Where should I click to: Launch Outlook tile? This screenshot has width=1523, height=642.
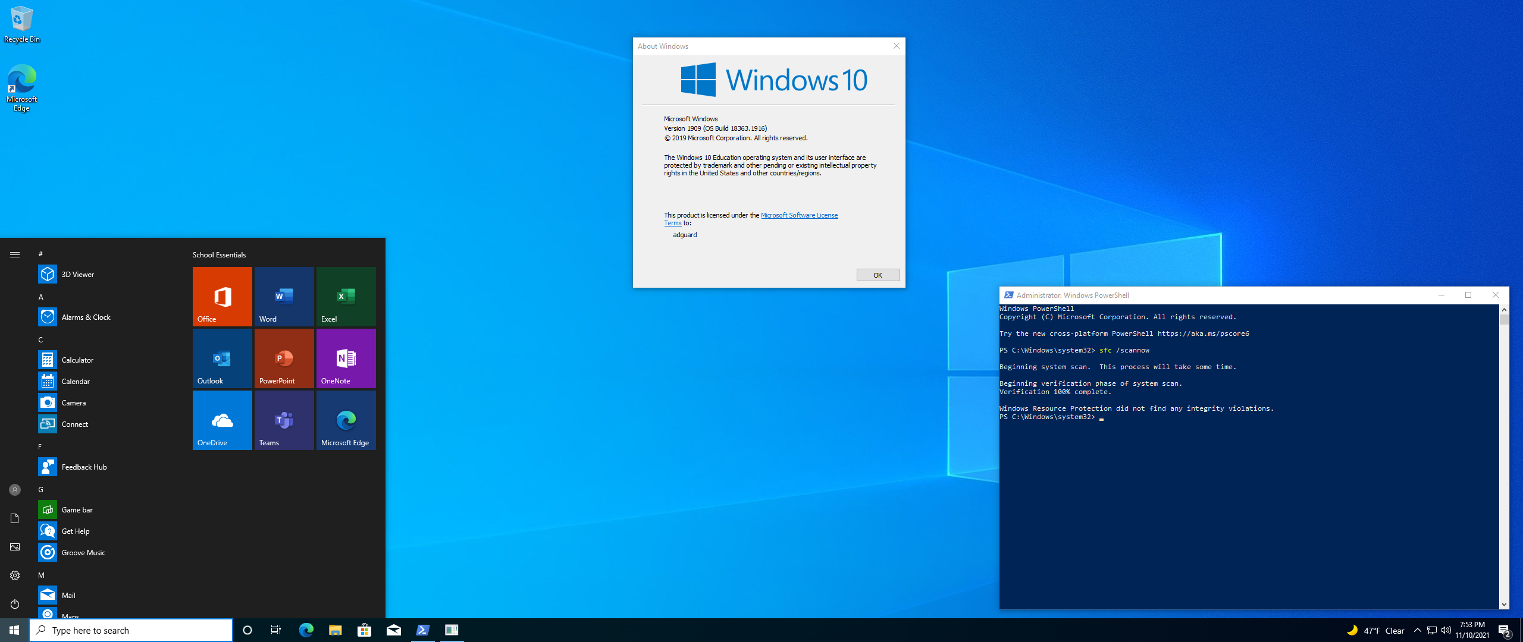click(223, 358)
